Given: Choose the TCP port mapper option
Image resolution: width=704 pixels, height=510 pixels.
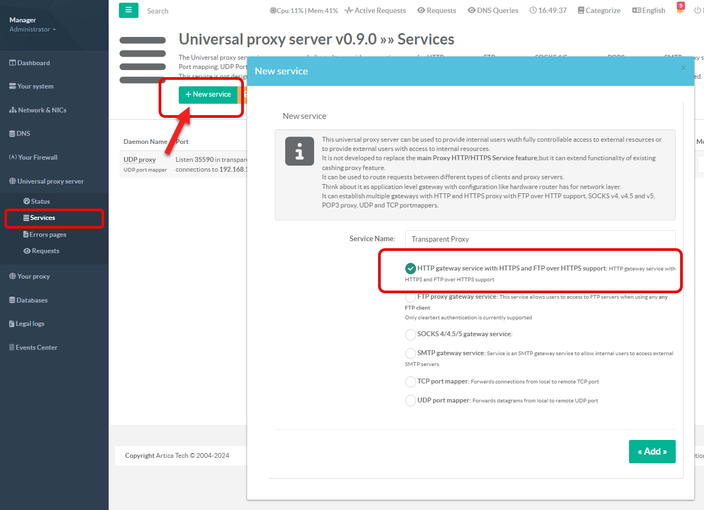Looking at the screenshot, I should pyautogui.click(x=411, y=382).
